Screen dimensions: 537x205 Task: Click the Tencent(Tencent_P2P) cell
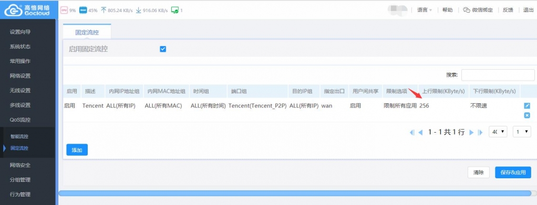pos(257,106)
